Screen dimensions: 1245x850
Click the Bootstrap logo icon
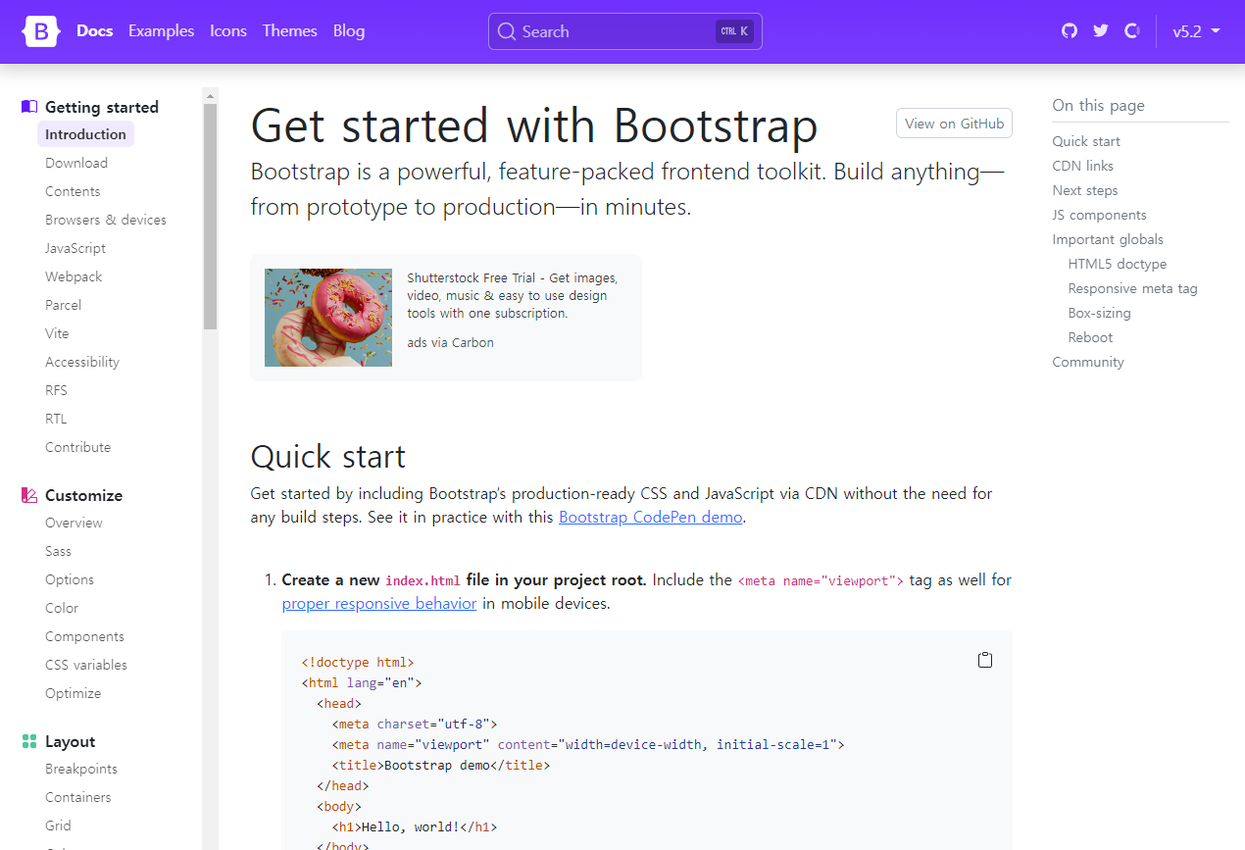pos(41,31)
